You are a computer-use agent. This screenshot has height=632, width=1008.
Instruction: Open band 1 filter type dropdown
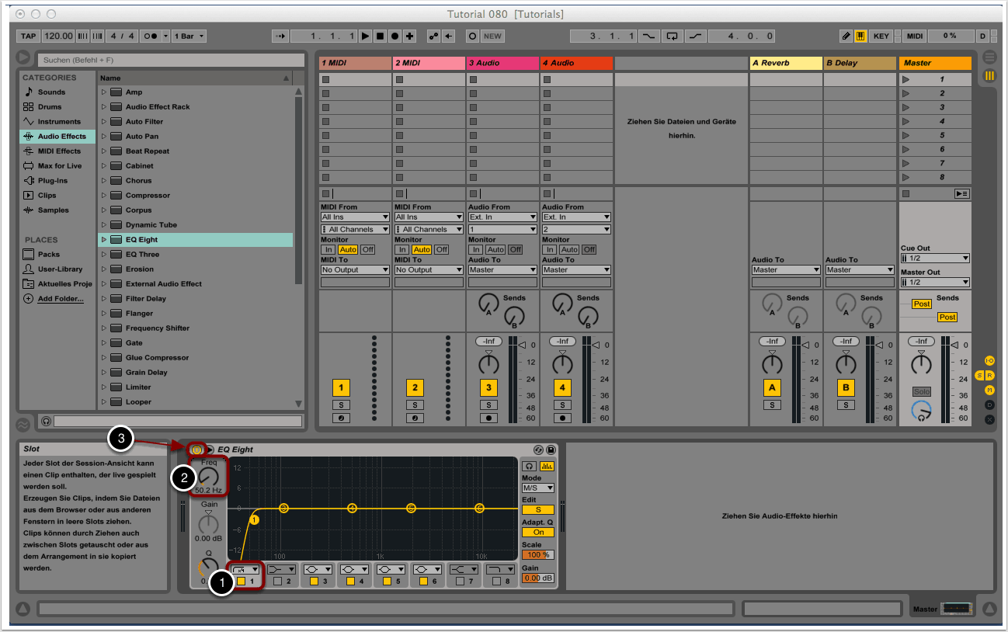pyautogui.click(x=245, y=569)
